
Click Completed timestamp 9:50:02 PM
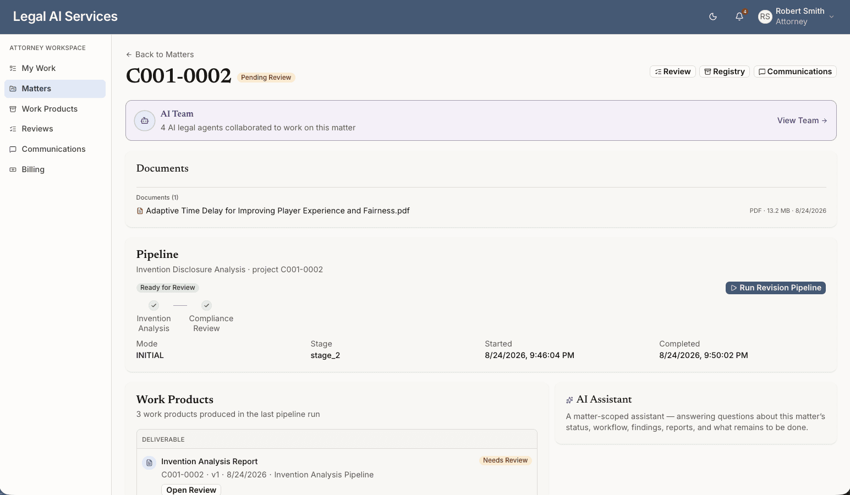pos(704,355)
